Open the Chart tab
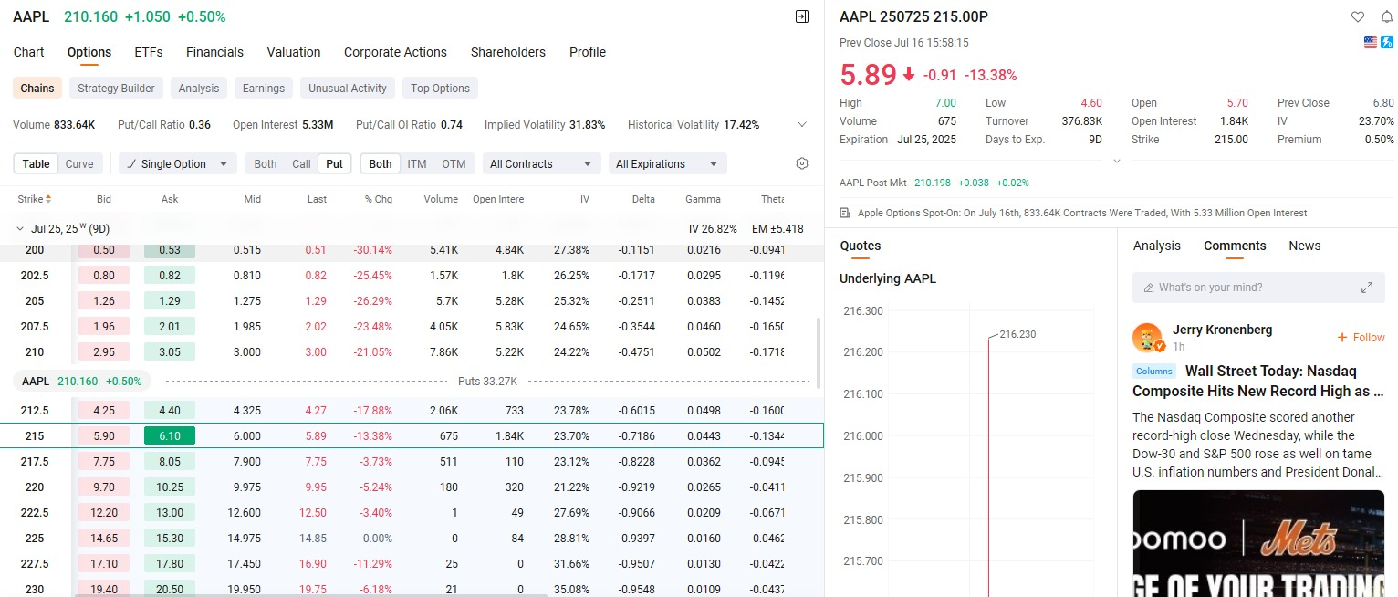The width and height of the screenshot is (1398, 597). [x=29, y=52]
